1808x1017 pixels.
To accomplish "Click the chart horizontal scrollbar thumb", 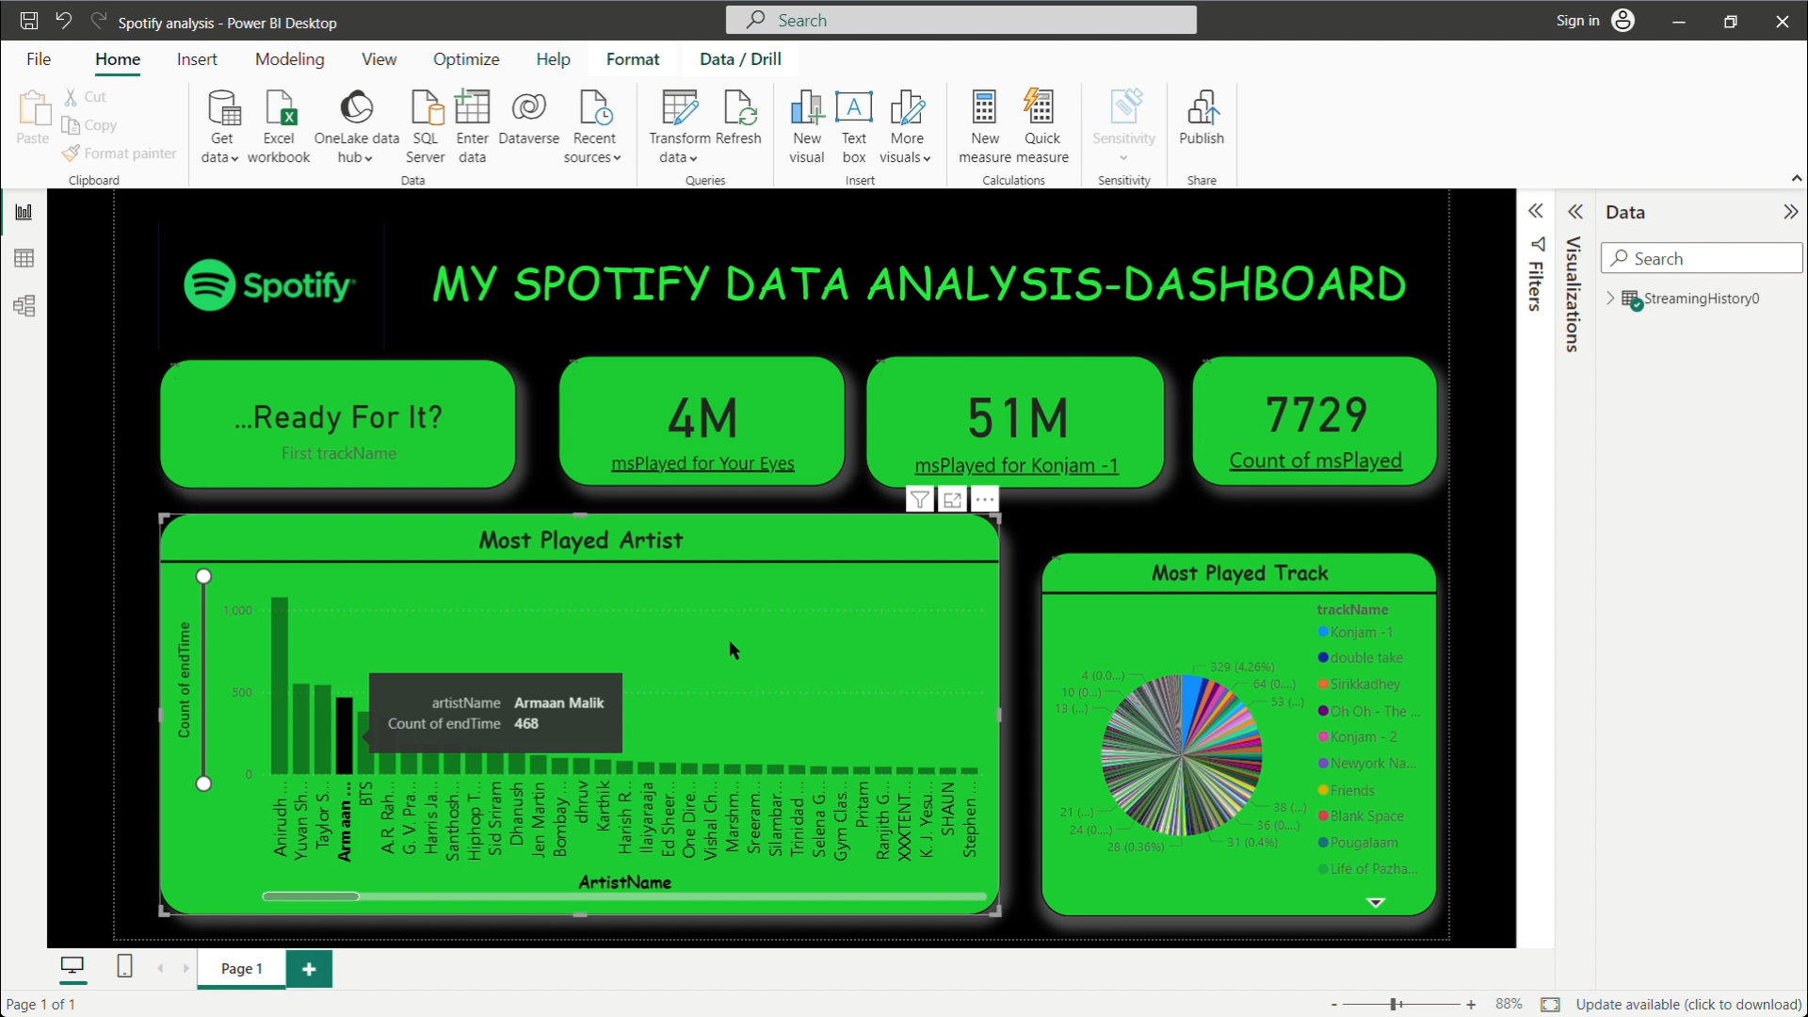I will (311, 896).
